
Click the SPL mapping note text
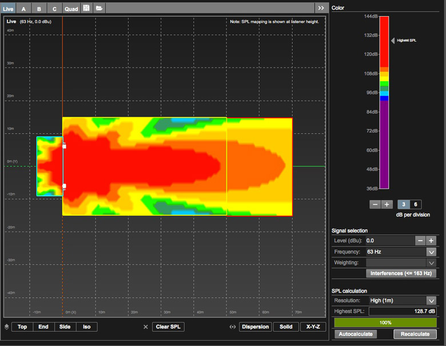point(274,22)
